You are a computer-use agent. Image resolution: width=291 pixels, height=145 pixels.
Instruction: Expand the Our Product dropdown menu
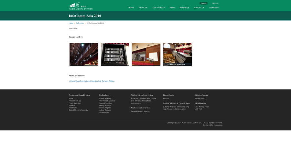coord(159,7)
